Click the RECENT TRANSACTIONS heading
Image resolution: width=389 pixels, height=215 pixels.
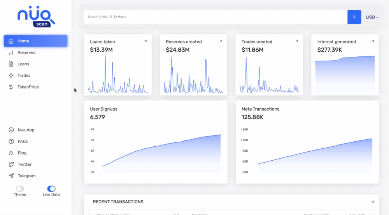click(118, 202)
